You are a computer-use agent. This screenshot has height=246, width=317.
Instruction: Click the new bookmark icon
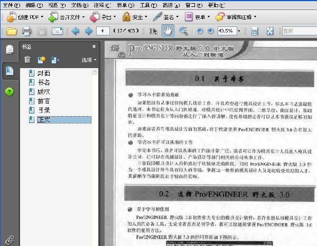(x=41, y=60)
